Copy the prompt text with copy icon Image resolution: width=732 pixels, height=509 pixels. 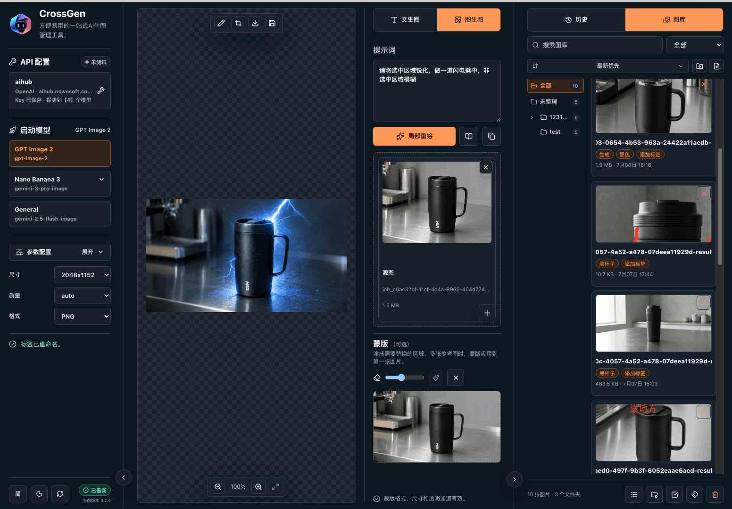[491, 136]
